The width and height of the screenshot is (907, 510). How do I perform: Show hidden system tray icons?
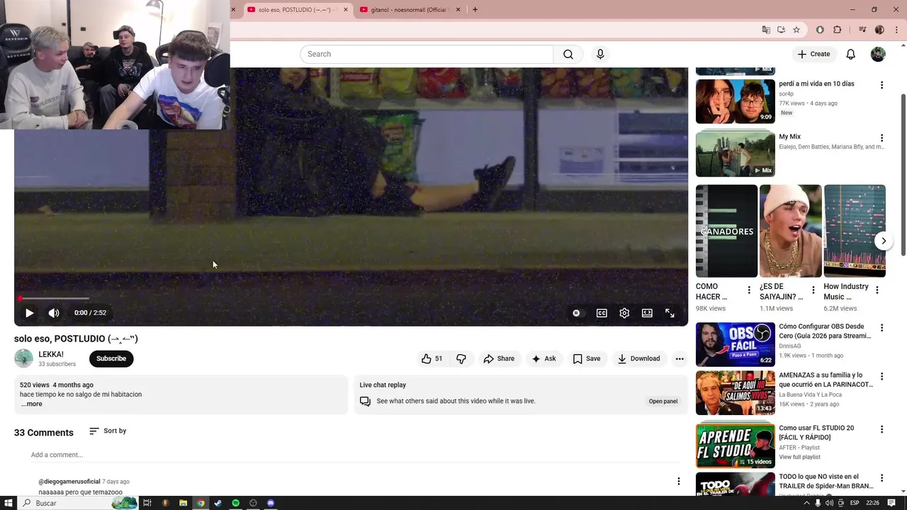pos(806,503)
